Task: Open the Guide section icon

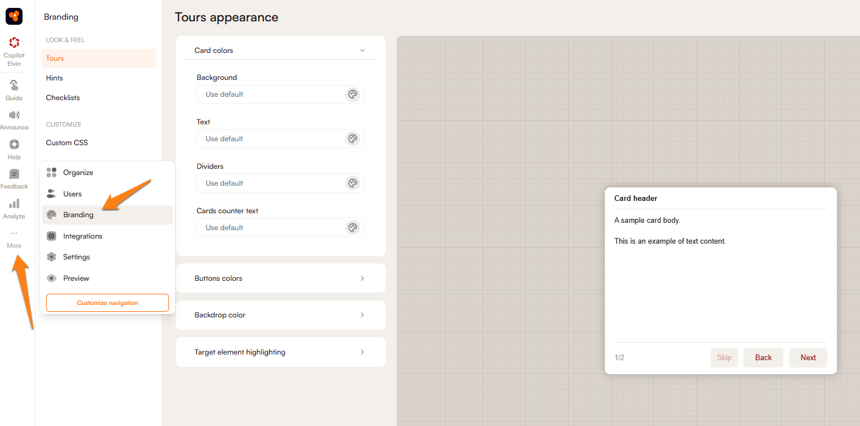Action: point(14,86)
